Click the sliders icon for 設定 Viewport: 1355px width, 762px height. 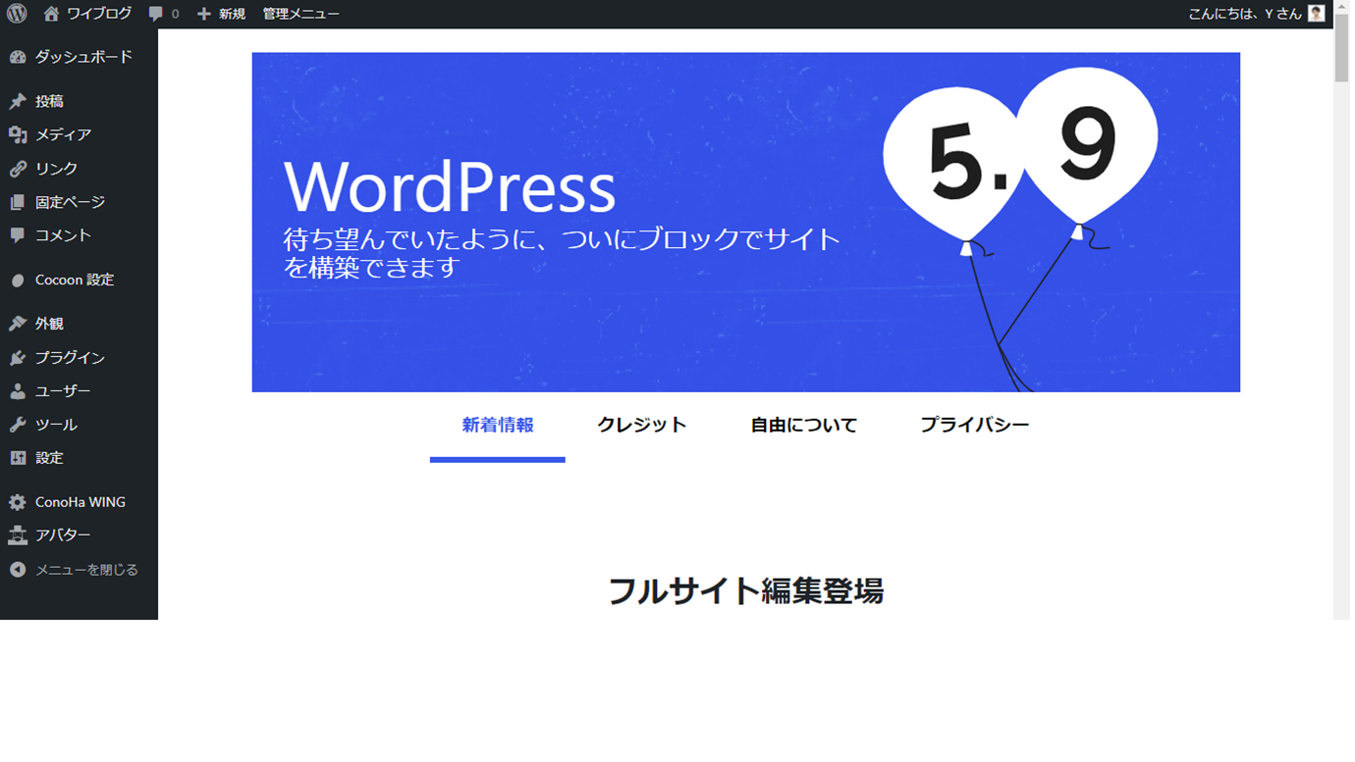click(18, 458)
